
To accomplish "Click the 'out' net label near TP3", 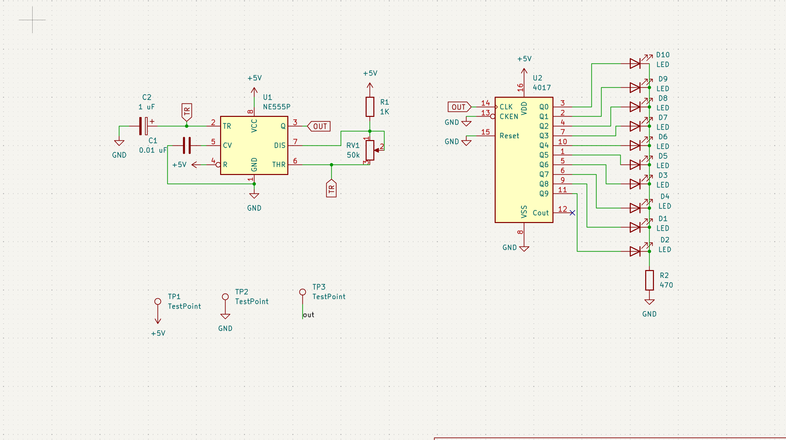I will coord(308,315).
